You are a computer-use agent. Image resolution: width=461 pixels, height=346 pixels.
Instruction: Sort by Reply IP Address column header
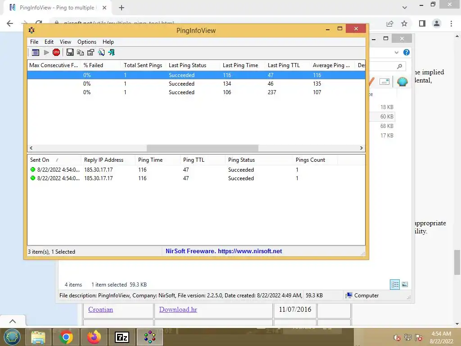(108, 160)
